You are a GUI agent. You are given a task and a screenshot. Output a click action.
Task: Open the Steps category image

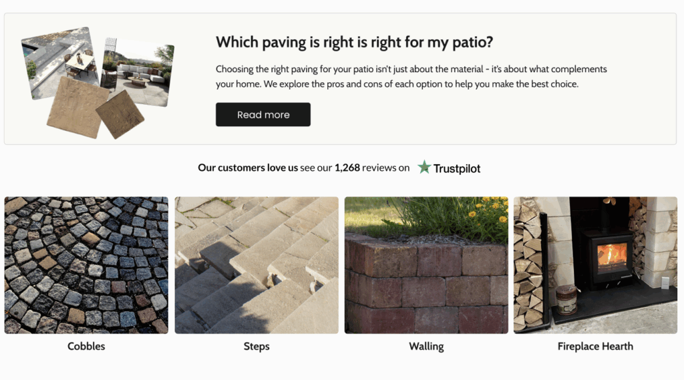click(256, 265)
